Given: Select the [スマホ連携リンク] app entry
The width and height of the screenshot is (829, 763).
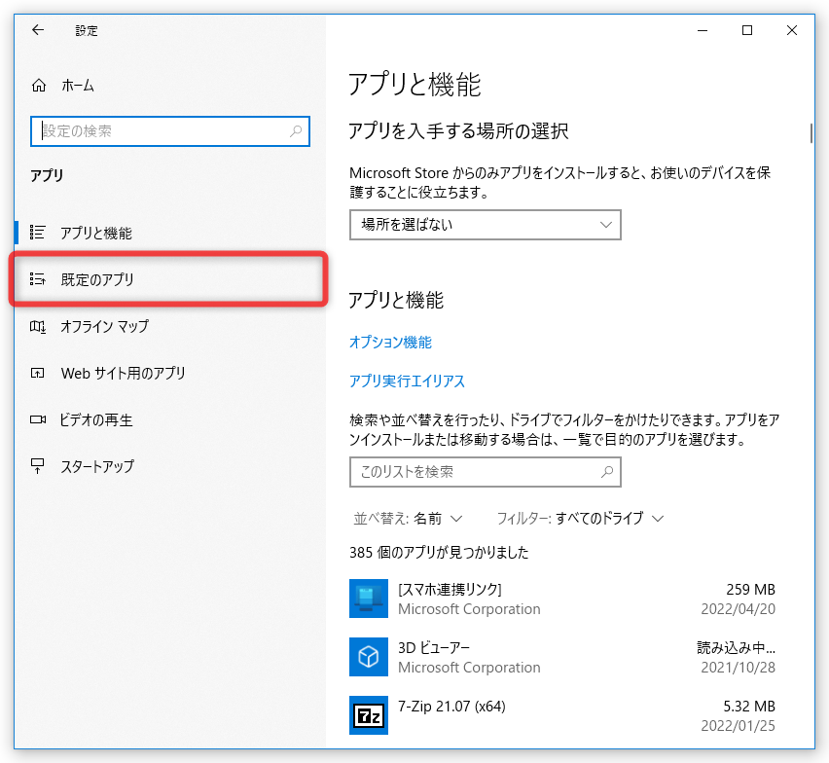Looking at the screenshot, I should (x=562, y=599).
